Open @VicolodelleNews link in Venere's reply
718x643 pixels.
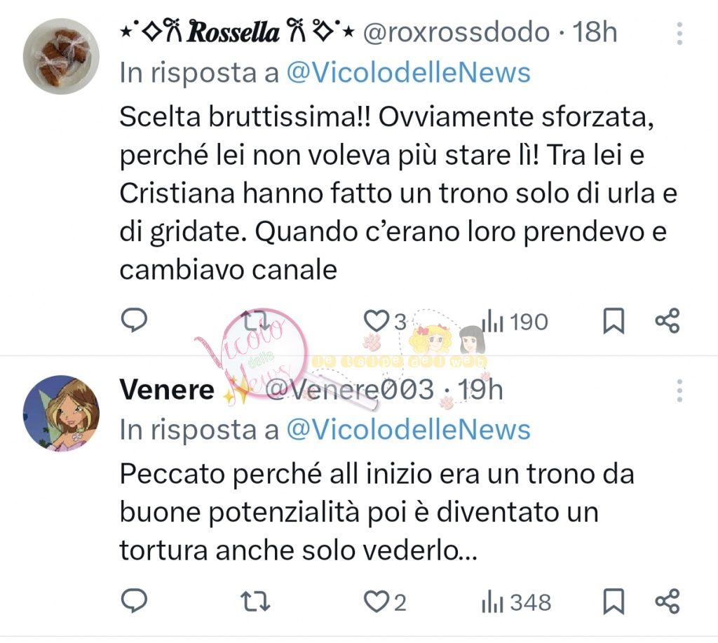tap(408, 430)
